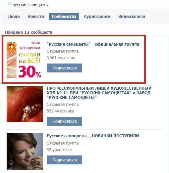Subscribe to the group with 552 участника

[x=64, y=121]
